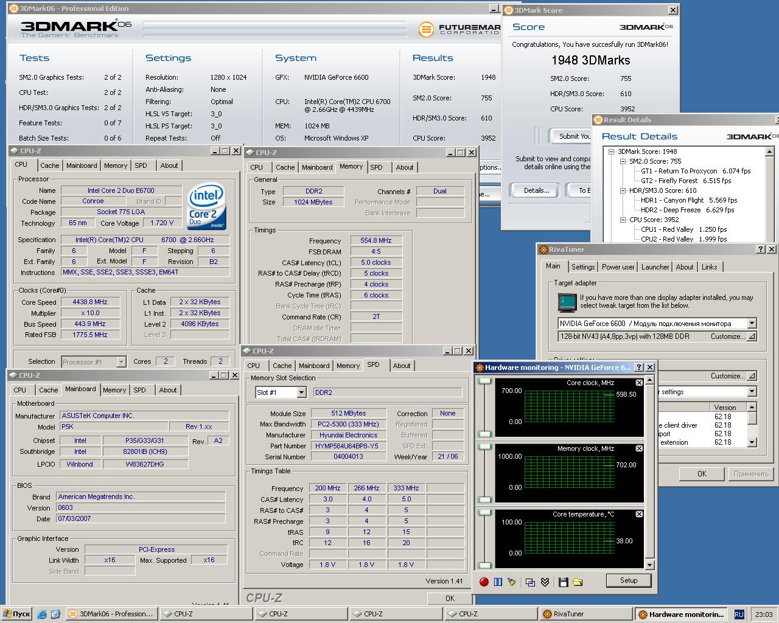This screenshot has width=779, height=623.
Task: Clear monitoring history with the broom icon
Action: (x=512, y=582)
